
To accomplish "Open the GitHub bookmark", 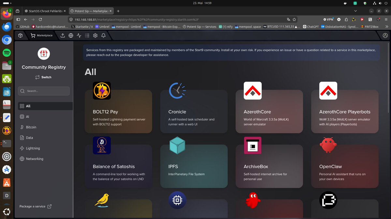I will pyautogui.click(x=22, y=27).
